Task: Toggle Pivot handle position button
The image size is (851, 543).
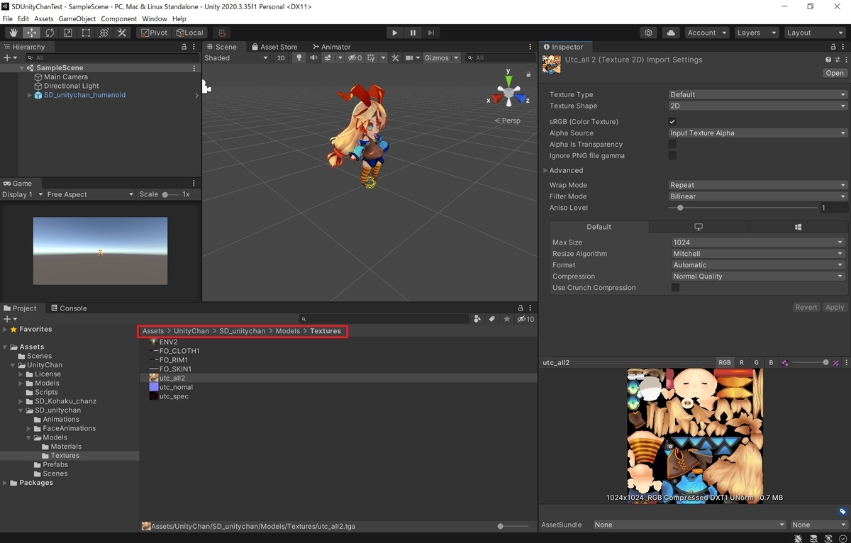Action: tap(154, 33)
